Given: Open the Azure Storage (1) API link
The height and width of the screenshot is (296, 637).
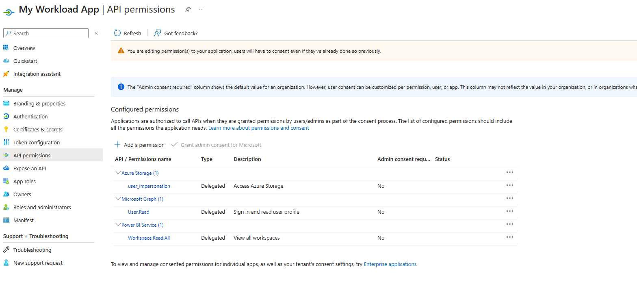Looking at the screenshot, I should tap(140, 173).
